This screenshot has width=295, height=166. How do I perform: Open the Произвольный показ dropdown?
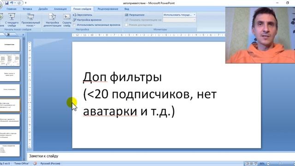(30, 20)
